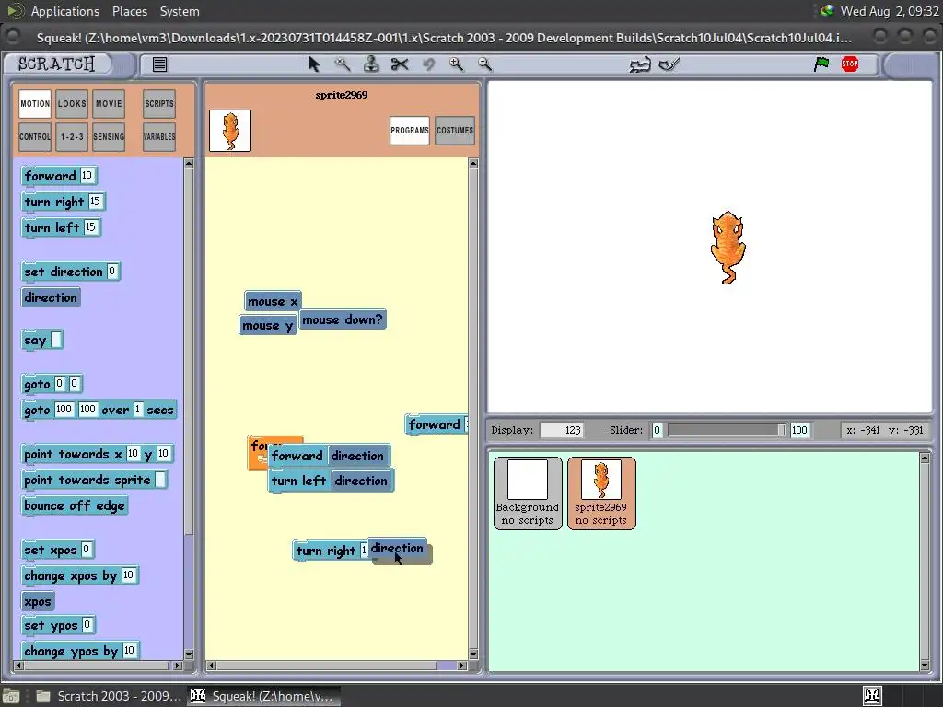Click the new sprite cat icon
Viewport: 943px width, 707px height.
(640, 64)
